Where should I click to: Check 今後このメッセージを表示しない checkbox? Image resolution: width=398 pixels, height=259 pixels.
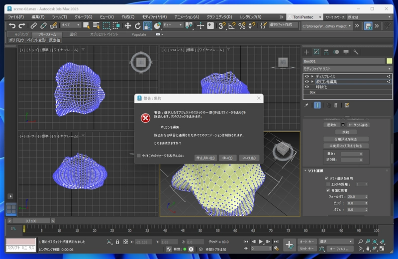pyautogui.click(x=139, y=156)
